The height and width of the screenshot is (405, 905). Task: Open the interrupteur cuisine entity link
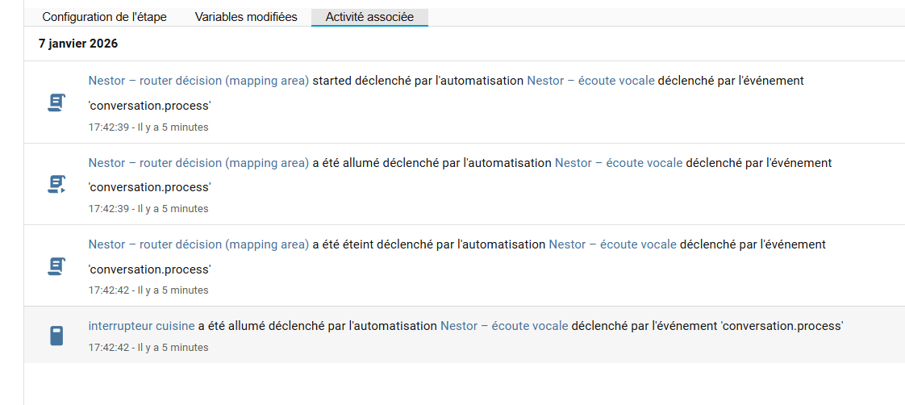click(x=141, y=326)
